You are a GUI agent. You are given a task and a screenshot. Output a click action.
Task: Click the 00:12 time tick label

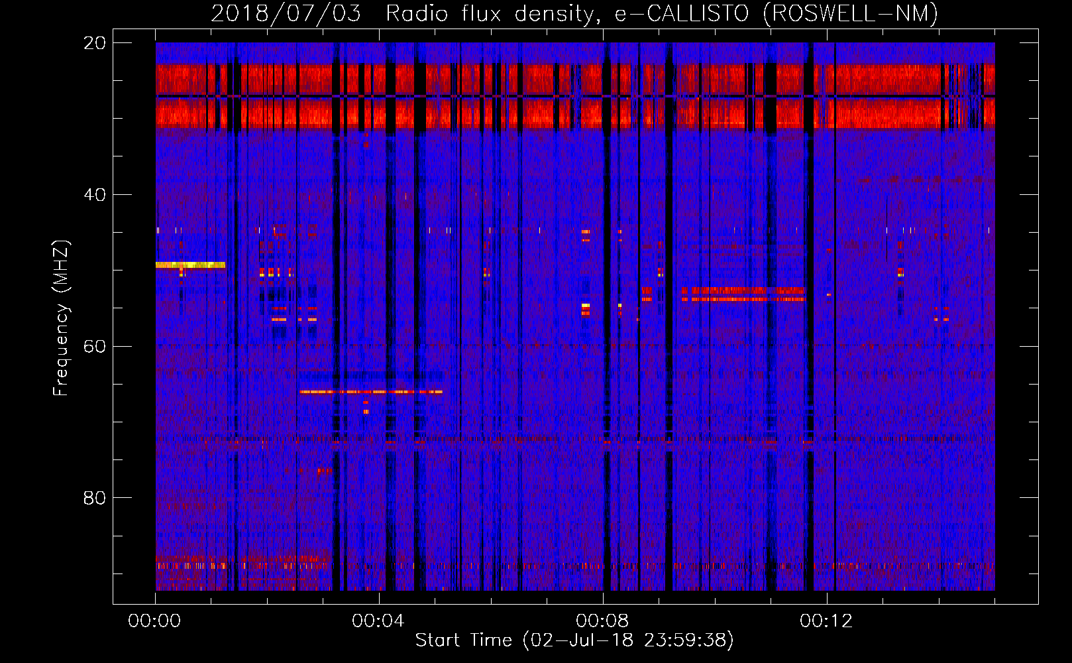click(826, 621)
